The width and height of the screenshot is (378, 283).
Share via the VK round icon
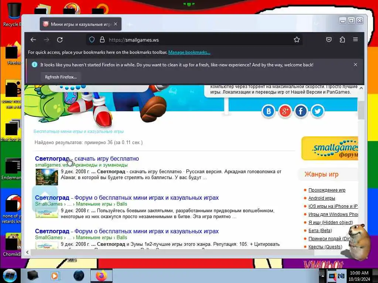point(268,111)
